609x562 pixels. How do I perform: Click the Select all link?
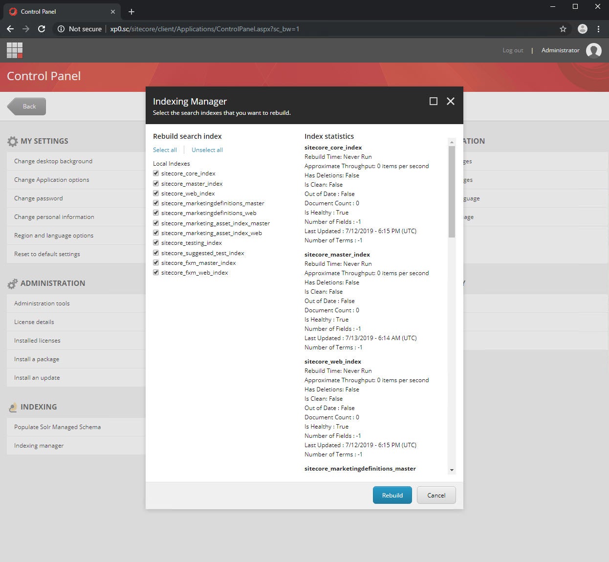(x=165, y=150)
